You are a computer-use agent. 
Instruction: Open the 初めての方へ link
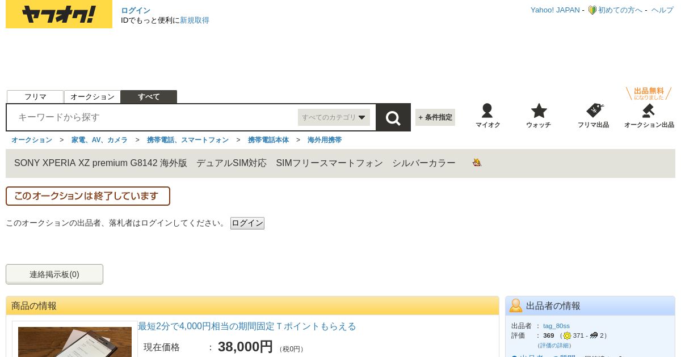pos(620,10)
